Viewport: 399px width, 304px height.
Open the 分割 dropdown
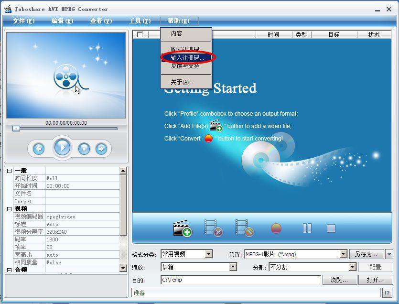(353, 267)
